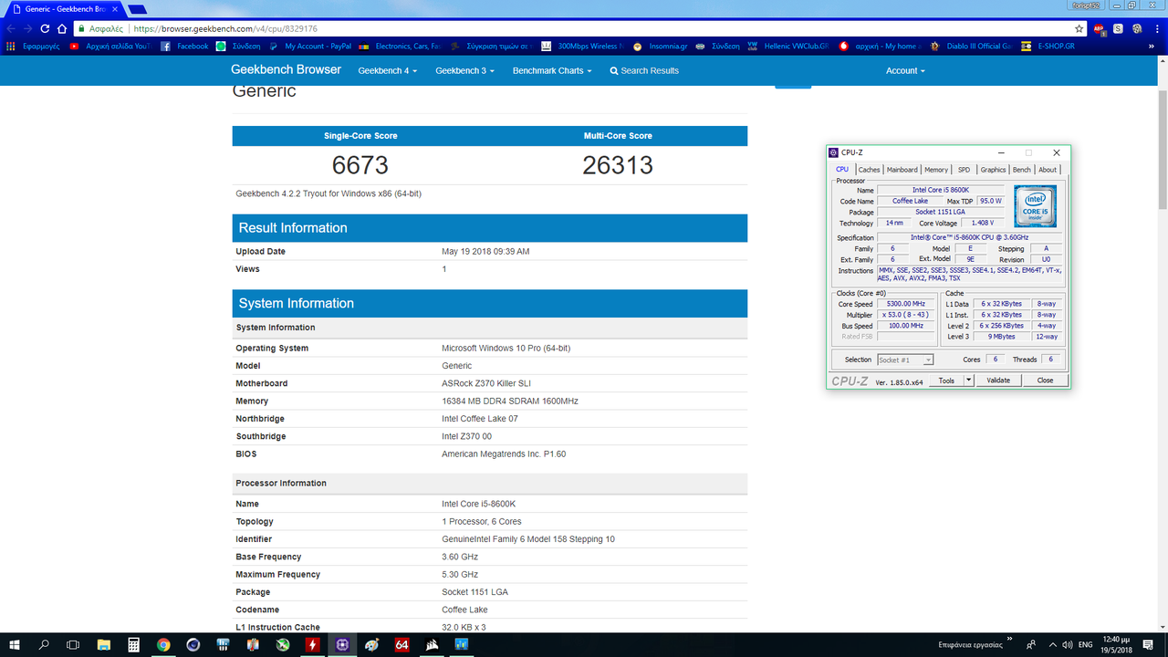The image size is (1168, 657).
Task: Click the bookmark star in address bar
Action: click(1079, 28)
